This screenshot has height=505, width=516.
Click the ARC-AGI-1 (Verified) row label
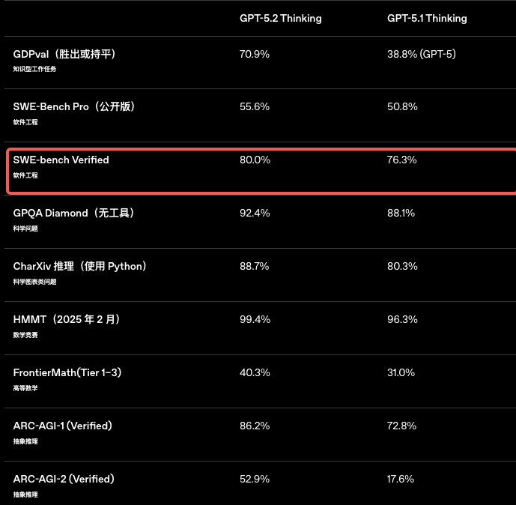[63, 426]
